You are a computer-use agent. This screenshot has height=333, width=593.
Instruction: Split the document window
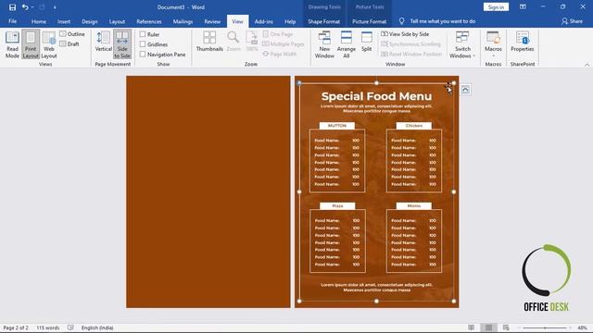coord(367,42)
